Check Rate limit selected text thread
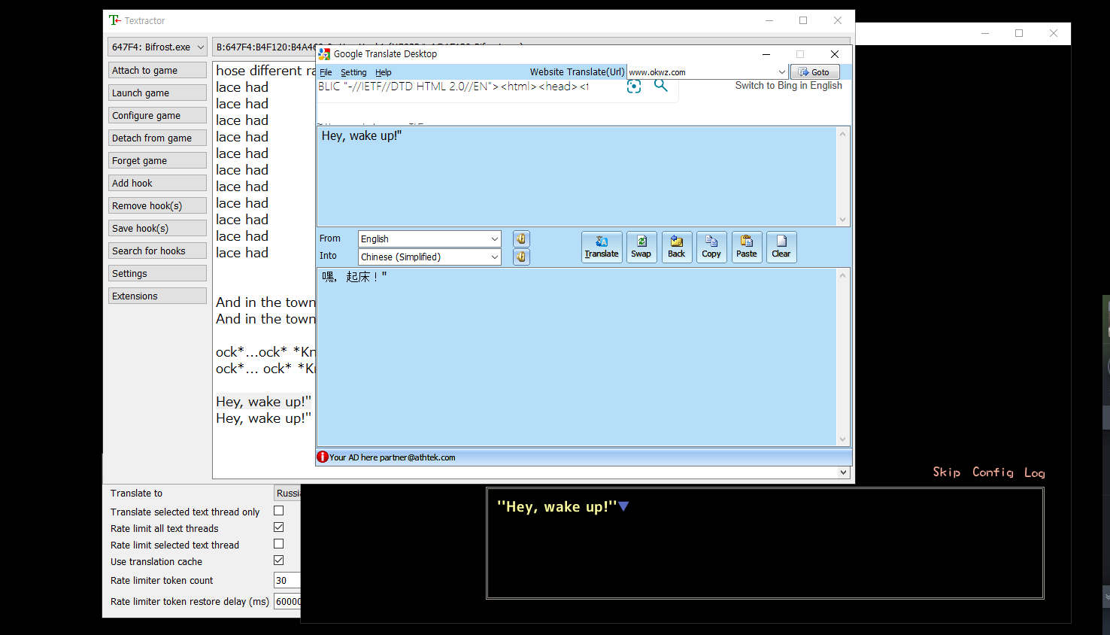The image size is (1110, 635). (279, 544)
